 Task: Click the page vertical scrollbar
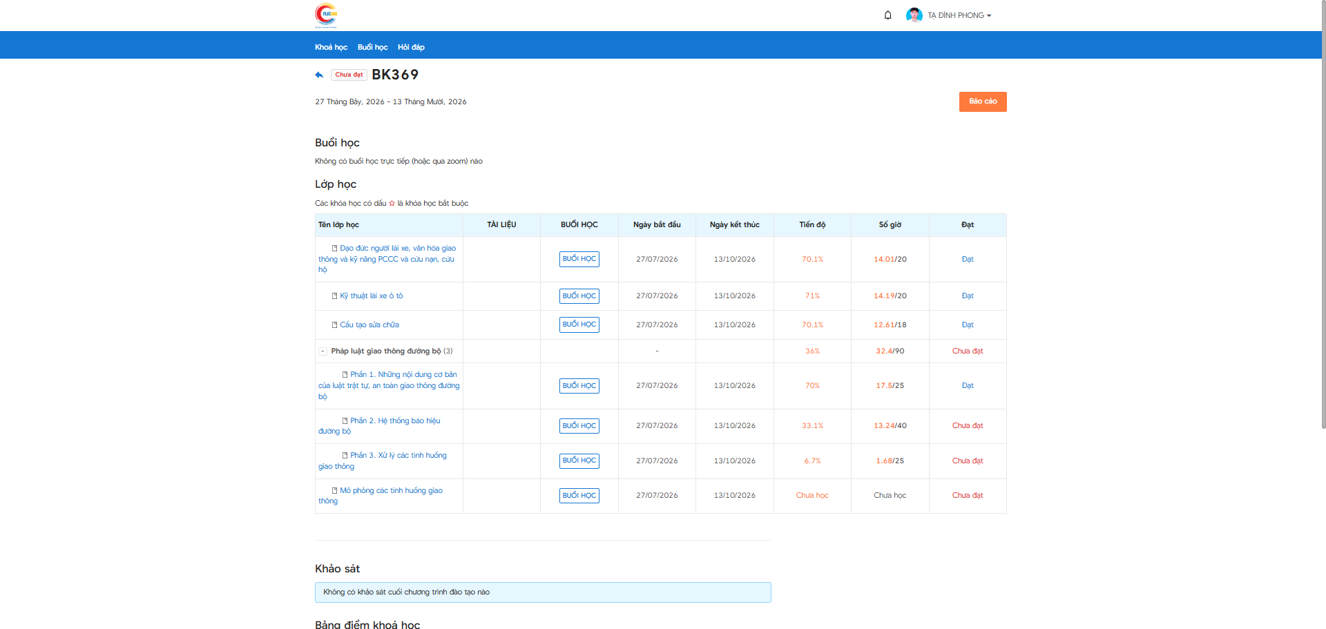(x=1323, y=214)
